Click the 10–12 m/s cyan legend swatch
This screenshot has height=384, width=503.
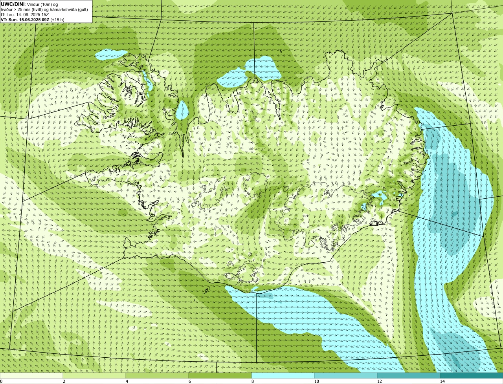[346, 375]
